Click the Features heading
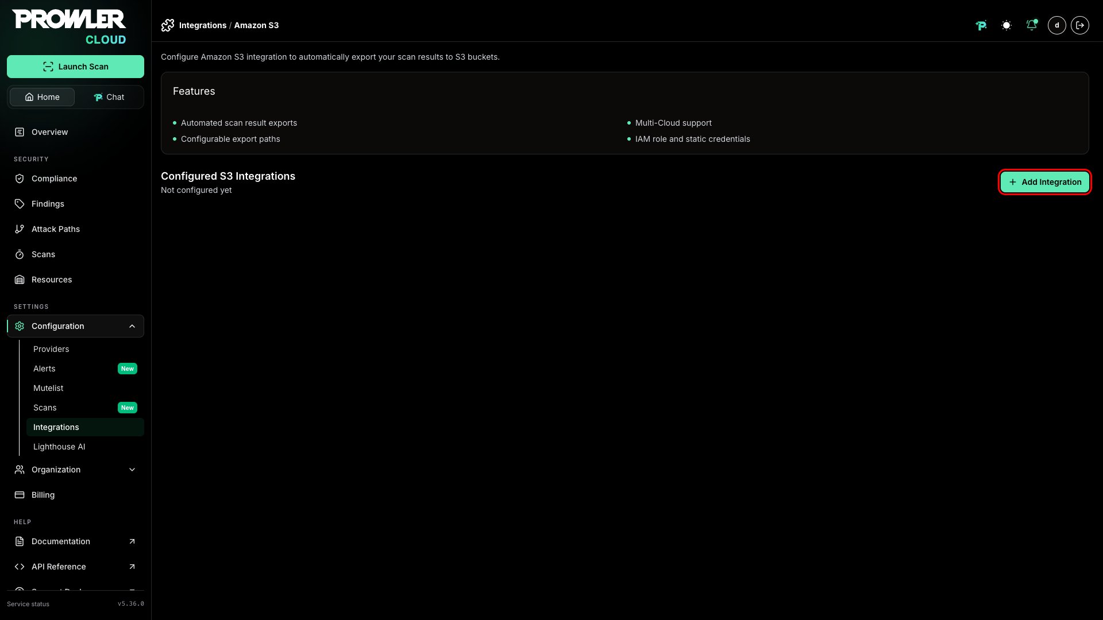 pyautogui.click(x=194, y=91)
